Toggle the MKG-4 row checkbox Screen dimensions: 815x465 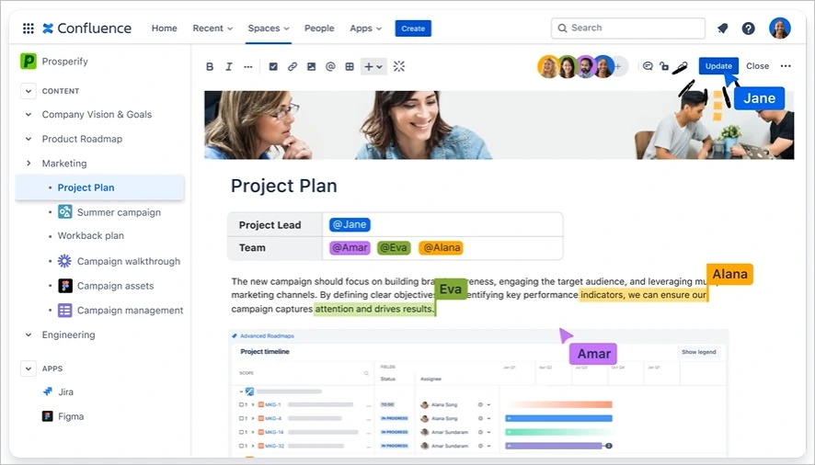pyautogui.click(x=241, y=418)
